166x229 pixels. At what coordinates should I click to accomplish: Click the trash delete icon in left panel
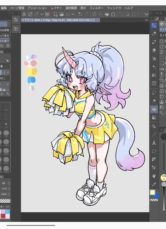coord(8,46)
